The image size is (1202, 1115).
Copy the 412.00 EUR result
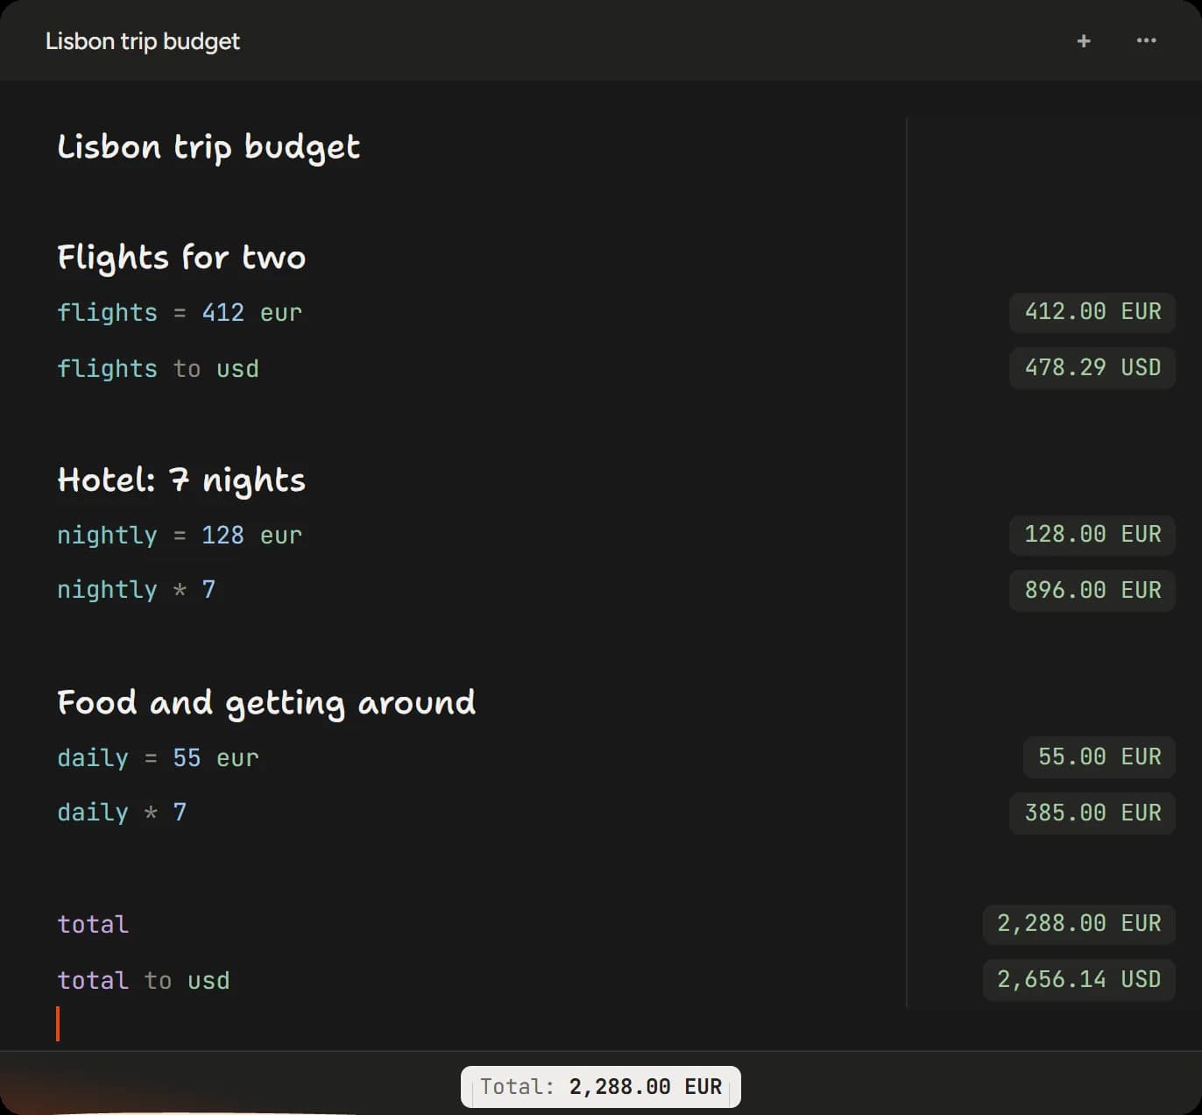coord(1092,312)
